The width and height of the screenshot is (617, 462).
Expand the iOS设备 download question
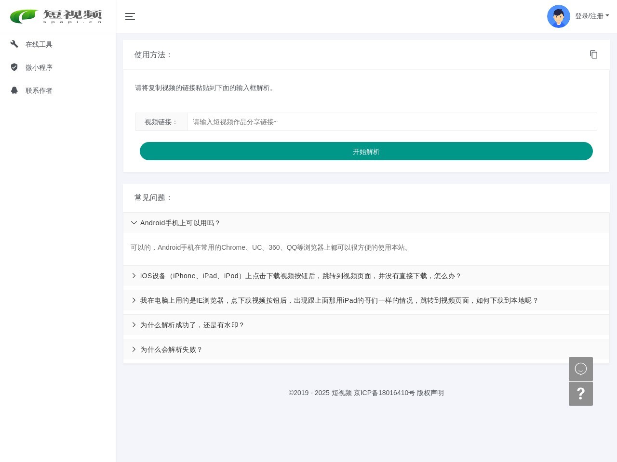click(x=300, y=276)
